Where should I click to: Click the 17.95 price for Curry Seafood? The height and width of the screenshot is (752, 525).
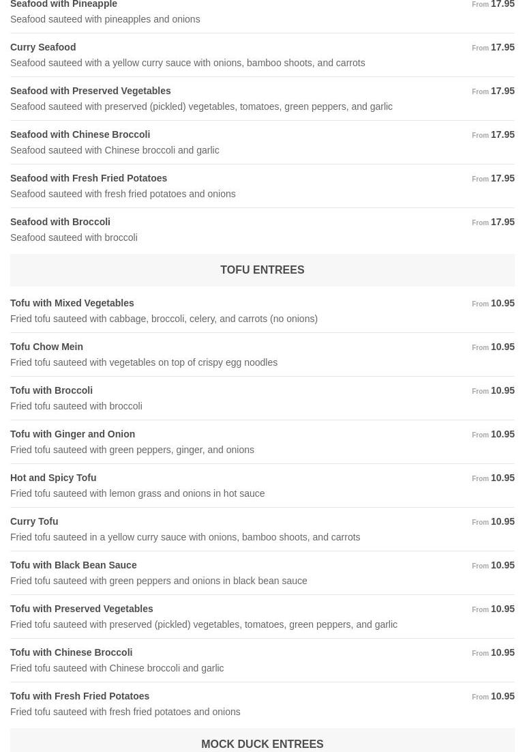pyautogui.click(x=502, y=47)
